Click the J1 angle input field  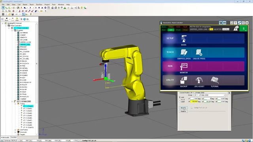194,99
